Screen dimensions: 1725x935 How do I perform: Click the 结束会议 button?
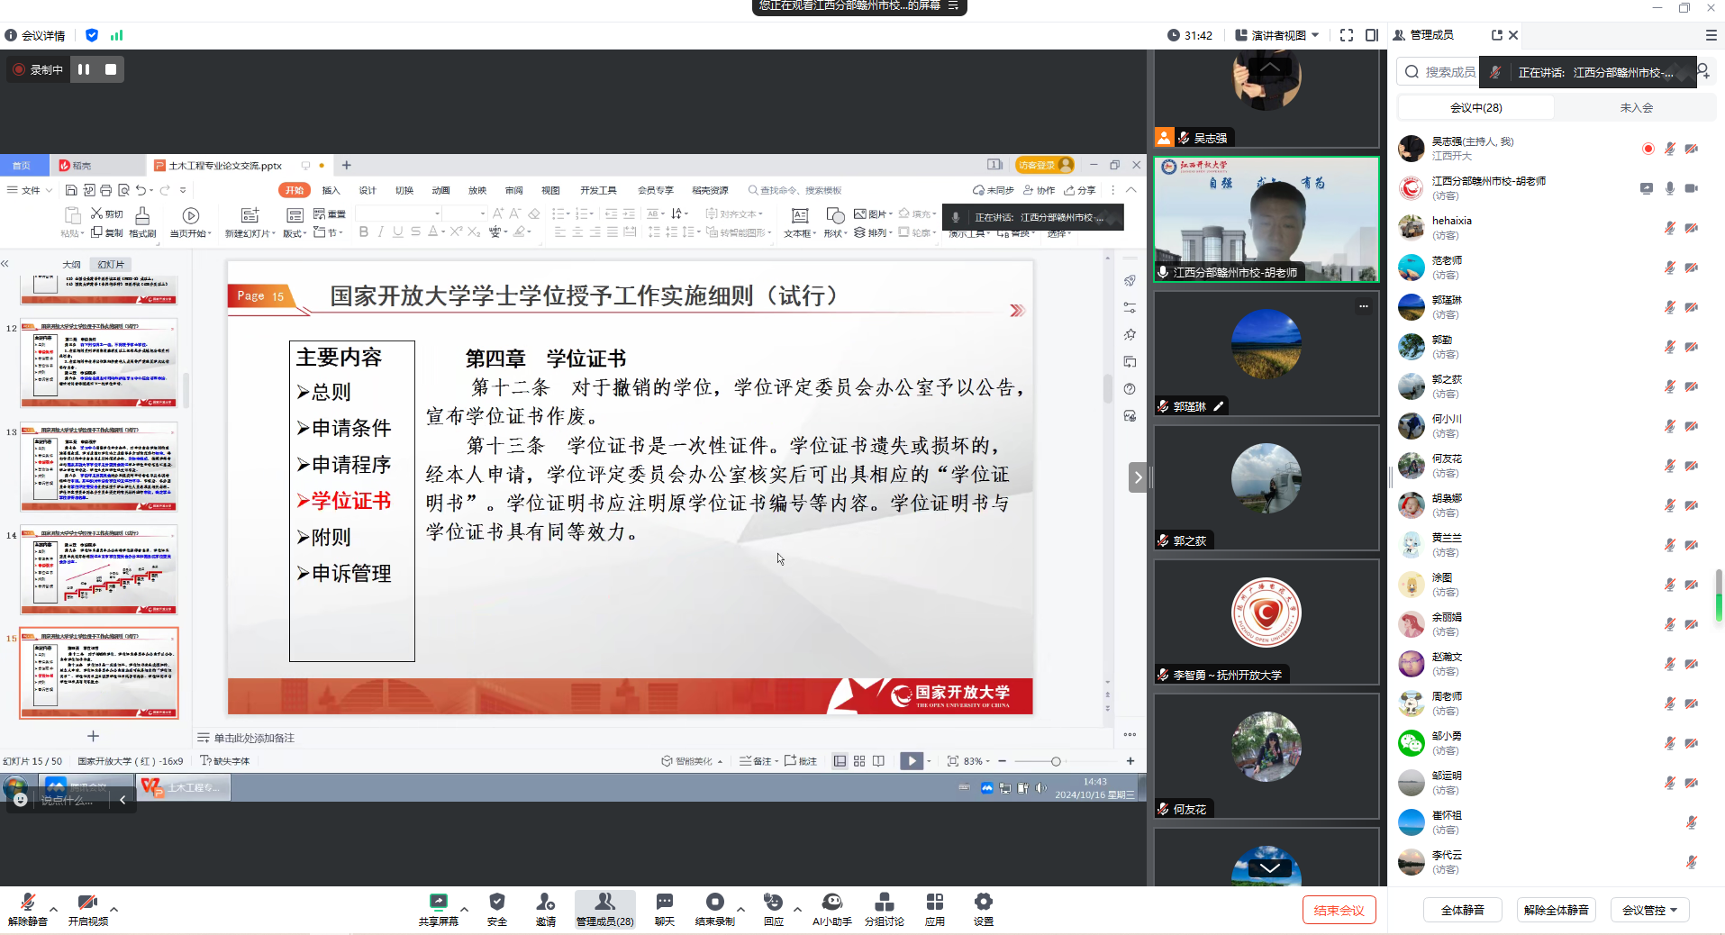[1339, 910]
